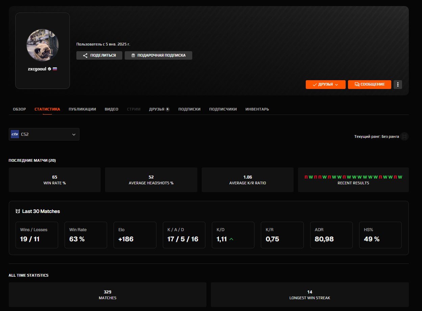The width and height of the screenshot is (422, 311).
Task: Click the Подарочная подписка gift button
Action: [x=158, y=55]
